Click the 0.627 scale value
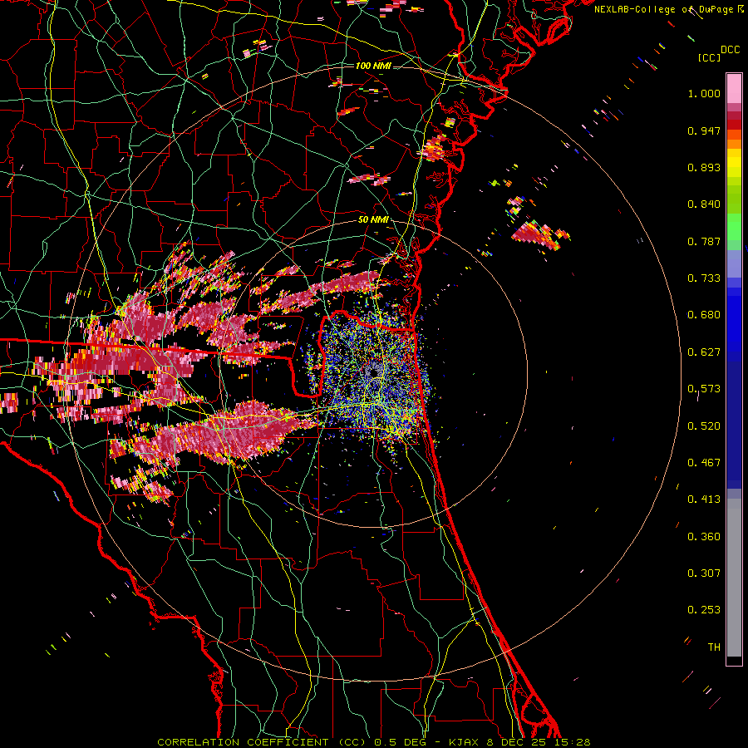This screenshot has height=748, width=748. tap(704, 352)
